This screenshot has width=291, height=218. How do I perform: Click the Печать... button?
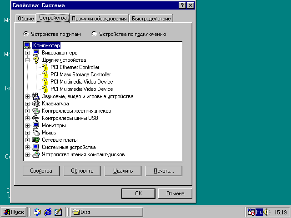[x=164, y=171]
